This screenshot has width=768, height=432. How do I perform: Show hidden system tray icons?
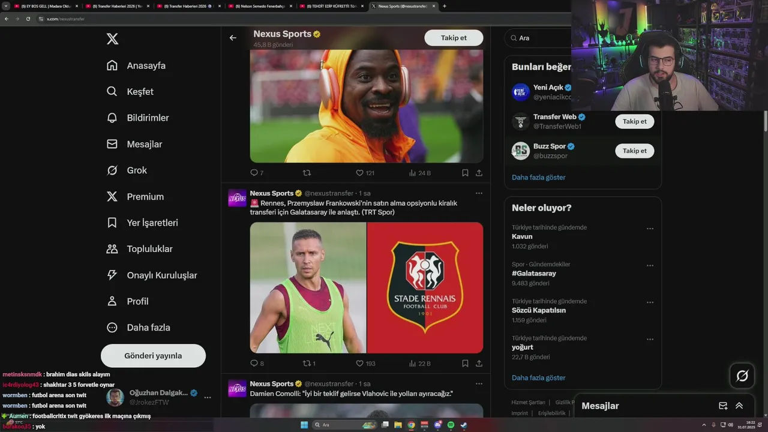coord(704,425)
